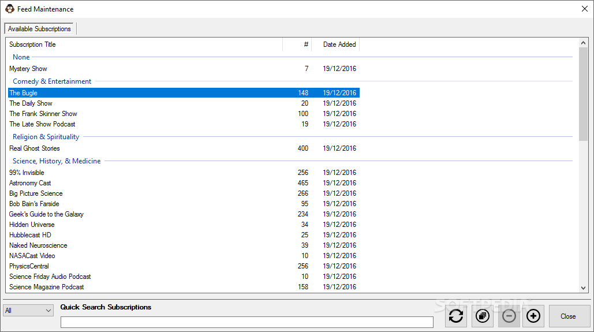Select the Astronomy Cast subscription

point(184,182)
